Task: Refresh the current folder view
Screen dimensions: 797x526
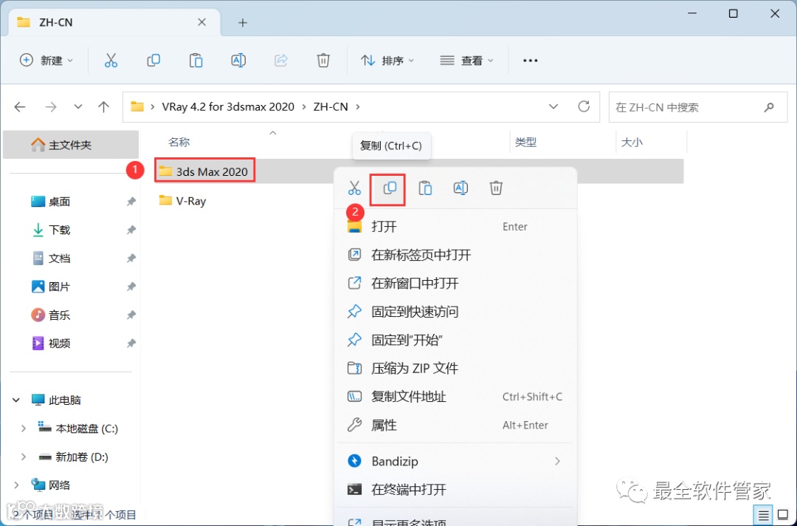Action: tap(584, 107)
